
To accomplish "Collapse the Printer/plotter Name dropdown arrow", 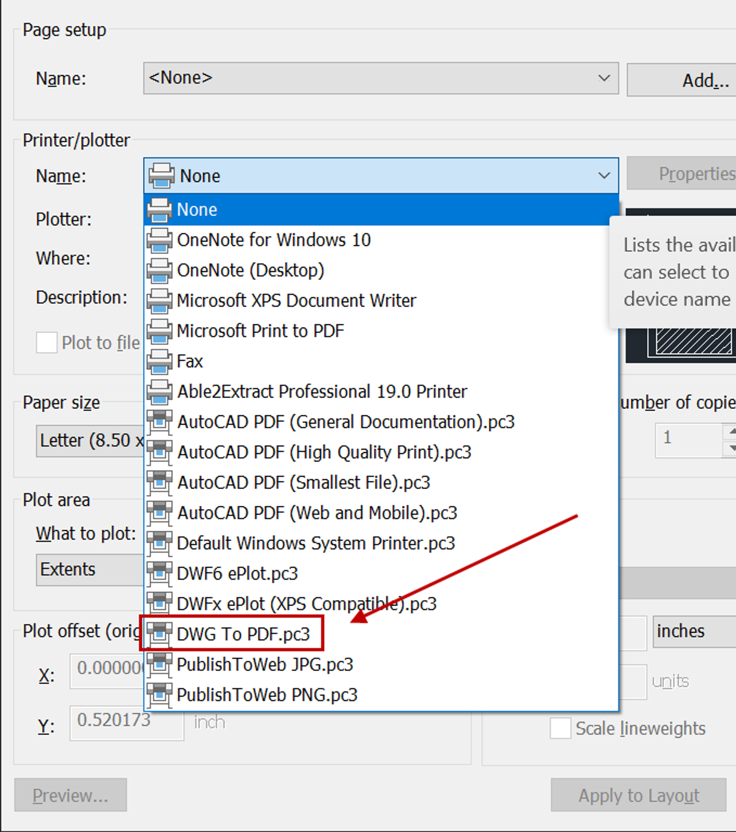I will point(604,176).
